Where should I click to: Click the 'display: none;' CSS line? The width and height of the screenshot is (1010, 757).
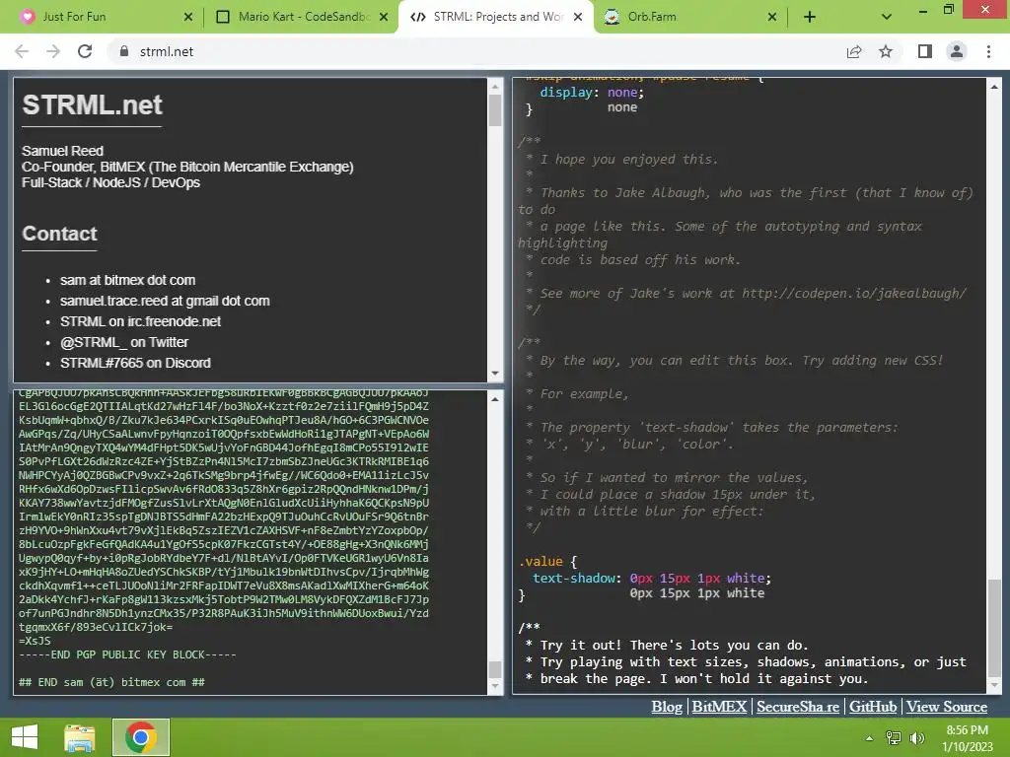(592, 92)
